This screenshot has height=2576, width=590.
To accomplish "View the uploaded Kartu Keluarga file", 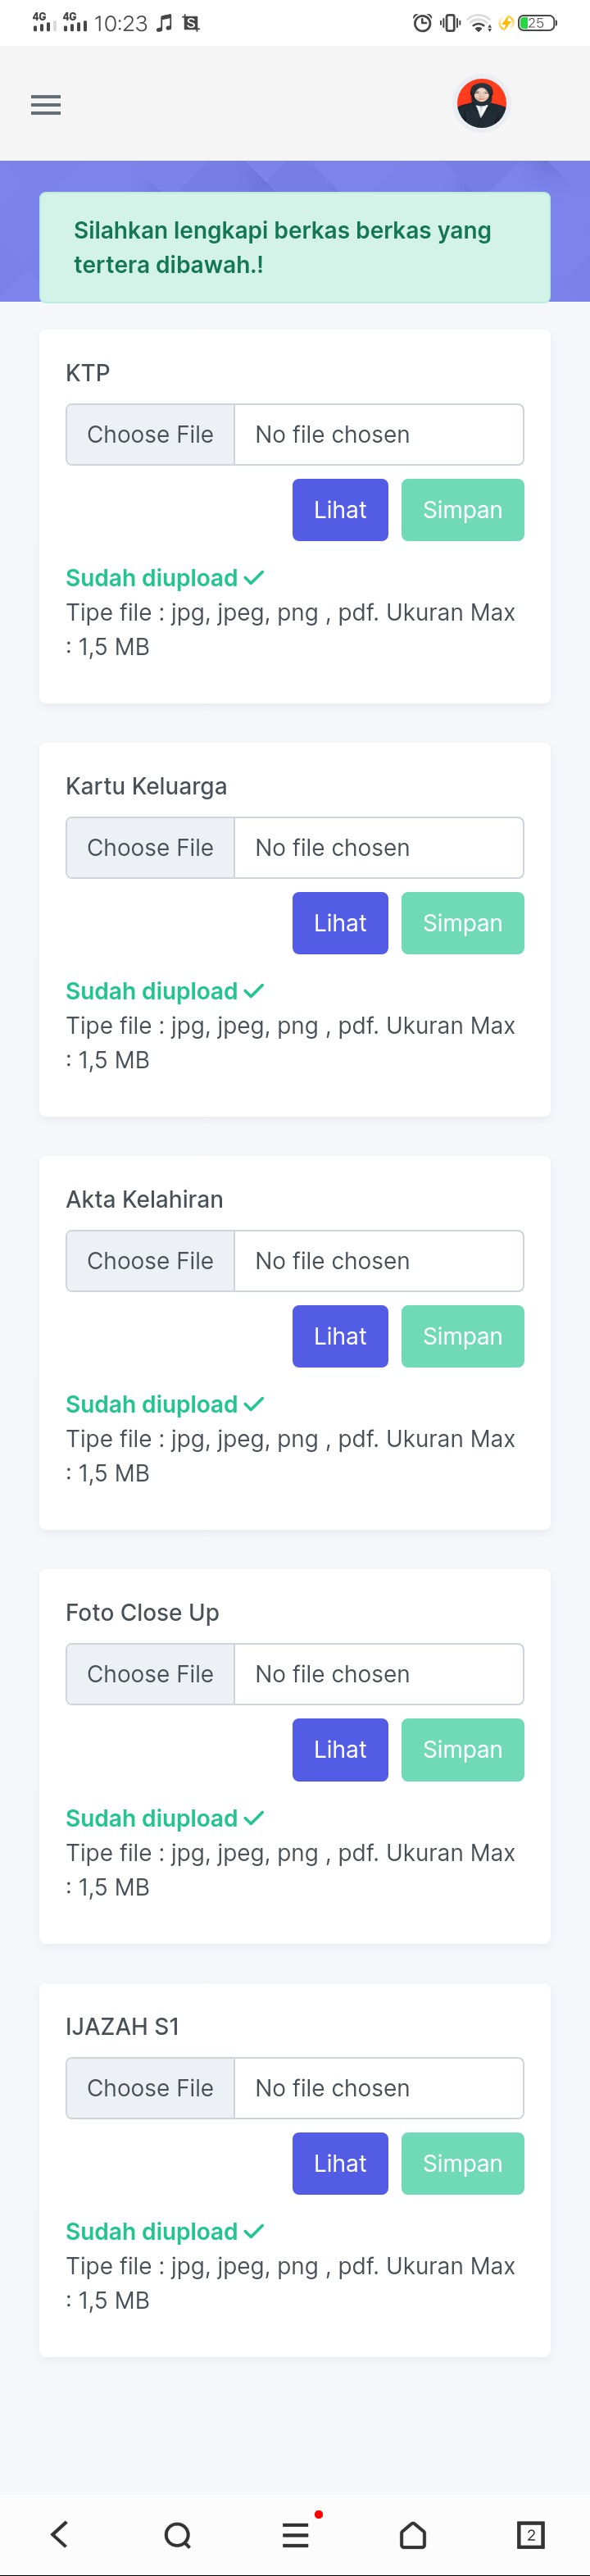I will tap(340, 923).
